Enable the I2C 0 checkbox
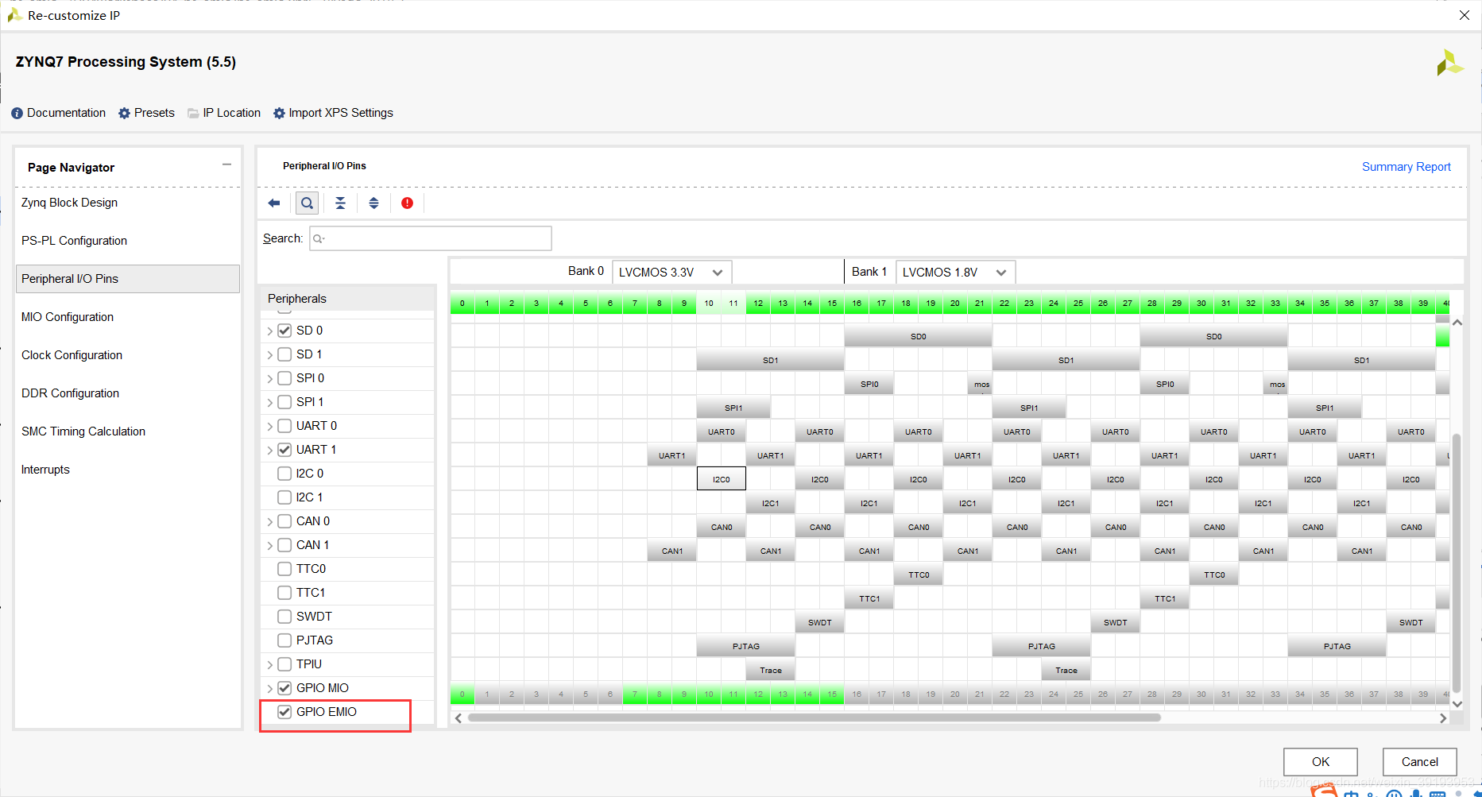This screenshot has height=797, width=1482. [x=284, y=474]
